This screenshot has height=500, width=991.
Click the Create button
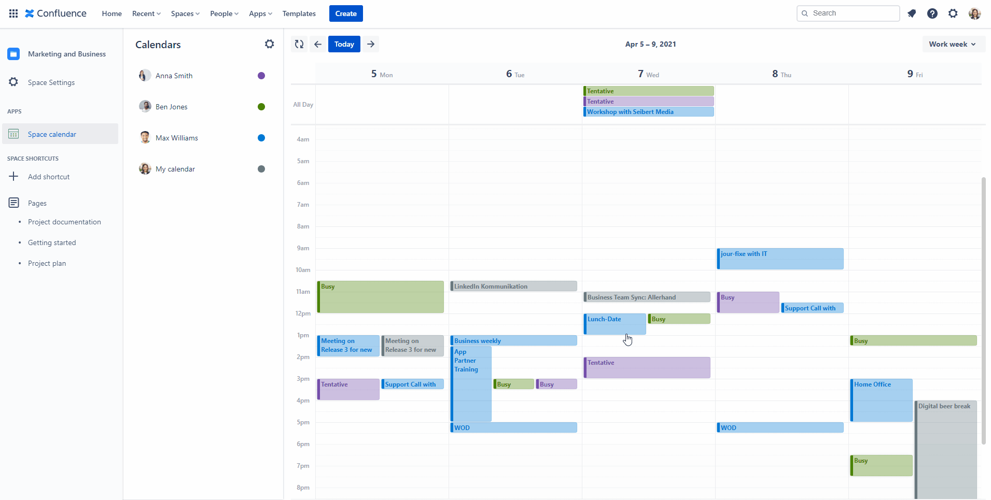345,13
